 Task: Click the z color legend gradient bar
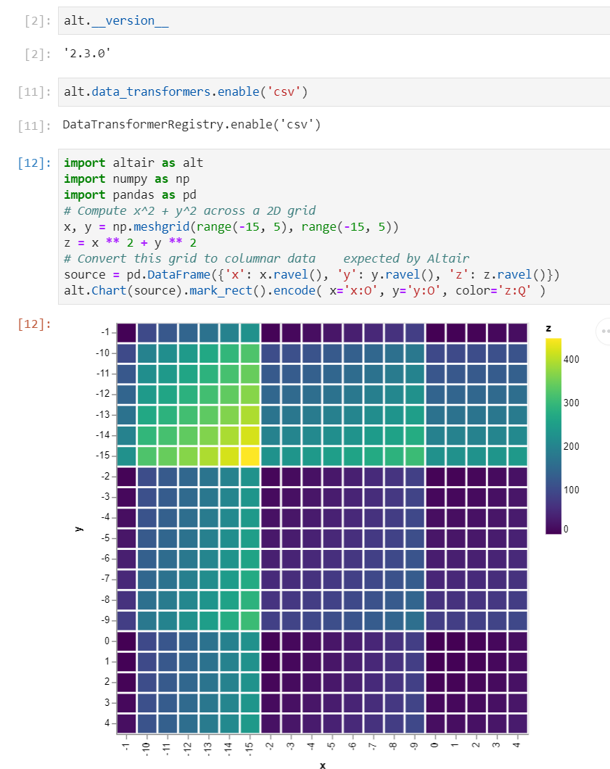click(553, 436)
